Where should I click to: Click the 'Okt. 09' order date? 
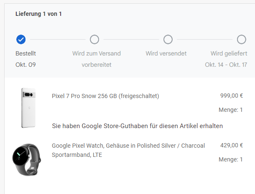(x=25, y=65)
